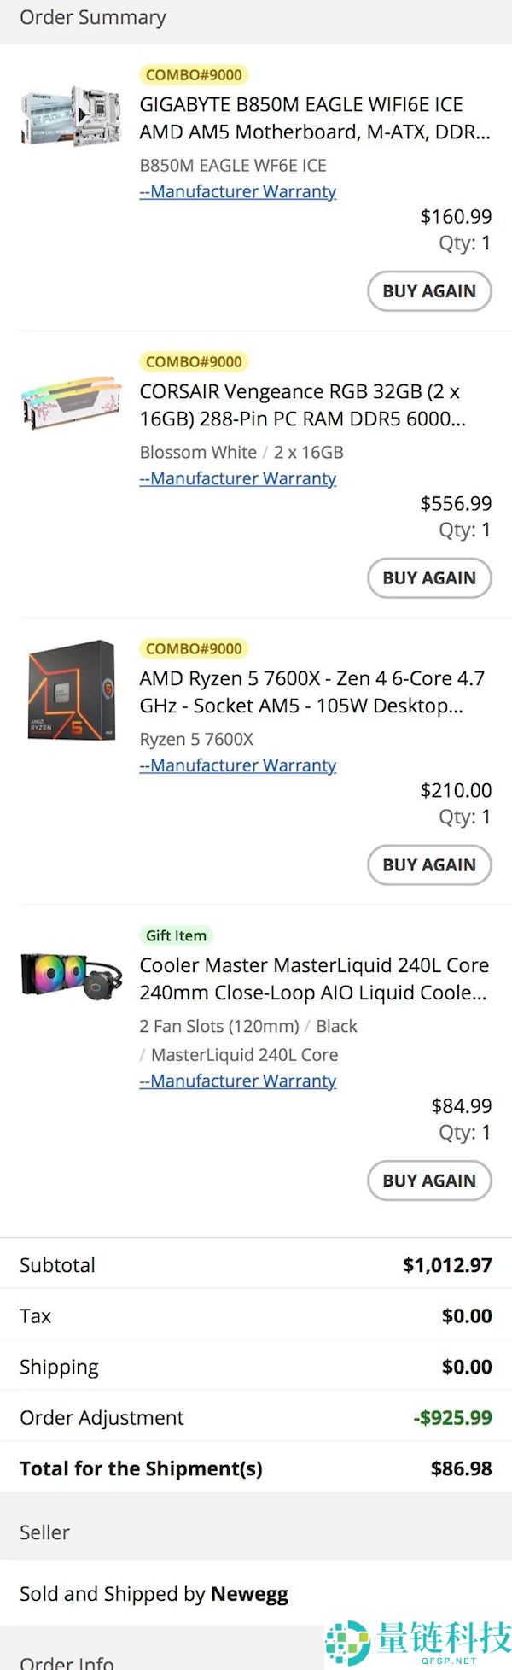Click the COMBO#9000 badge on the motherboard
This screenshot has height=1670, width=512.
193,74
